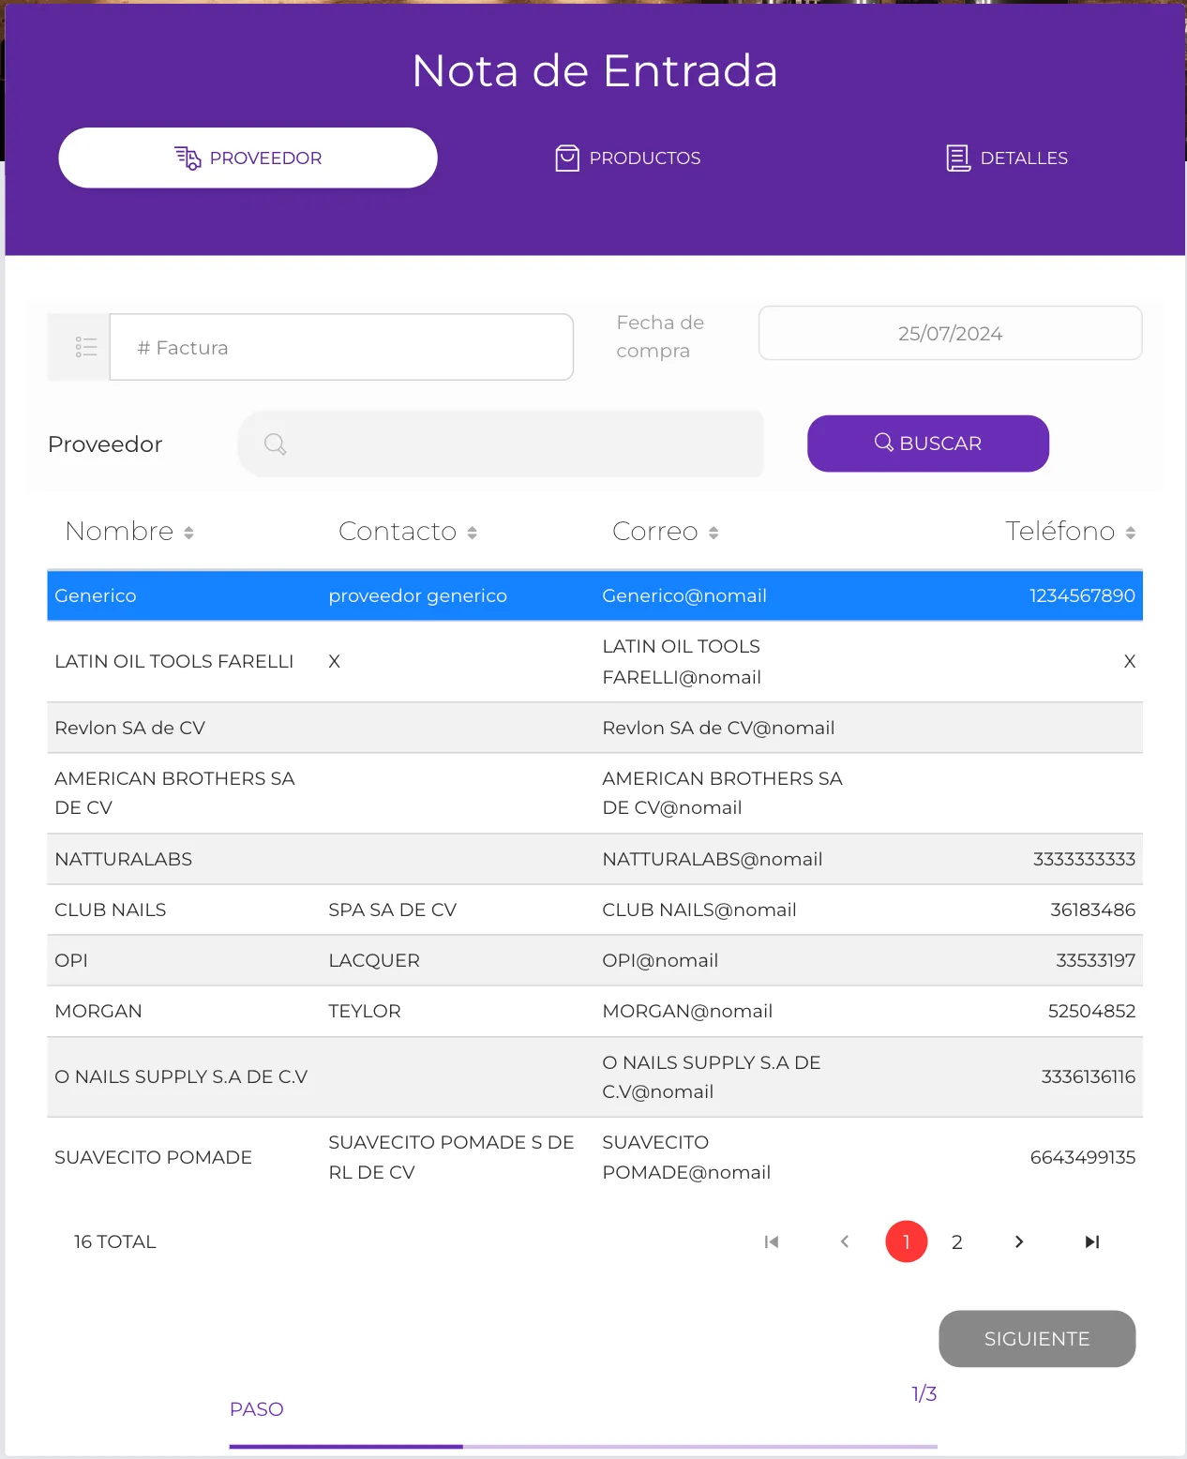The image size is (1187, 1459).
Task: Click the # Factura input field
Action: pos(341,347)
